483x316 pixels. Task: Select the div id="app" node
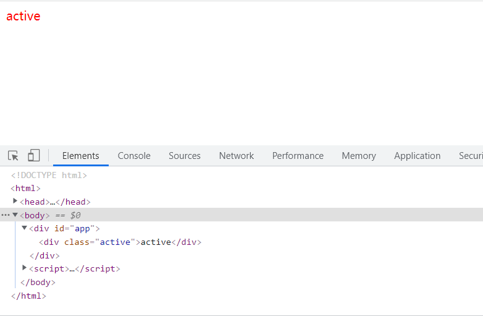(64, 229)
